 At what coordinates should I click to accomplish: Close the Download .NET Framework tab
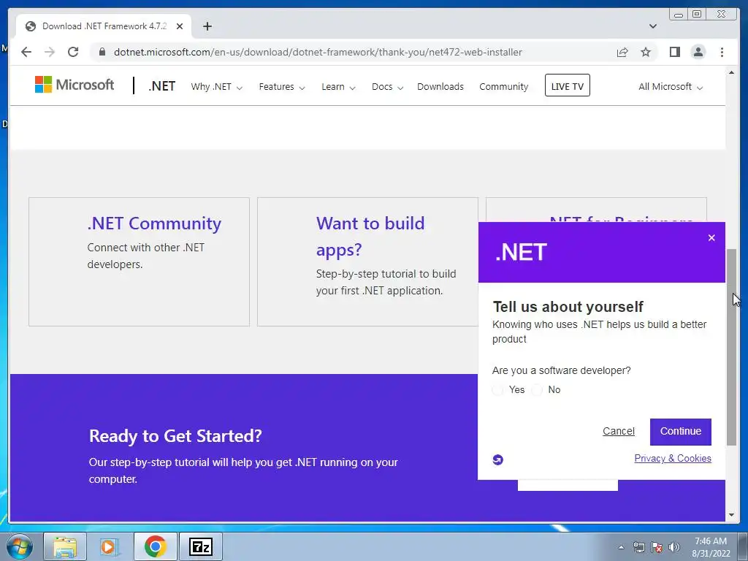[x=180, y=26]
